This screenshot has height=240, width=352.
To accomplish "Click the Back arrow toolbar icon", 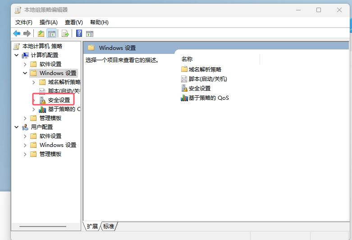I will tap(17, 33).
